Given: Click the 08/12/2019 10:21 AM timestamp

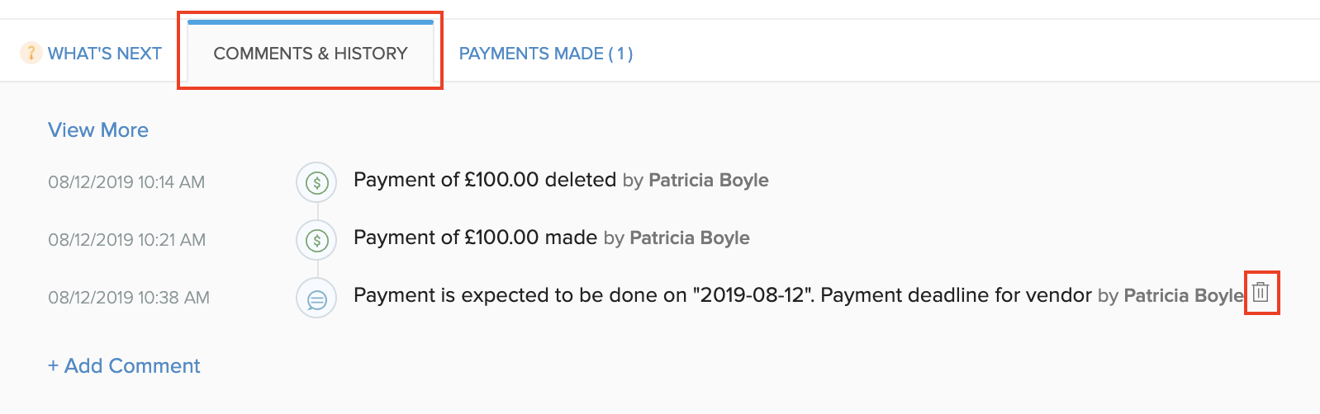Looking at the screenshot, I should click(126, 240).
